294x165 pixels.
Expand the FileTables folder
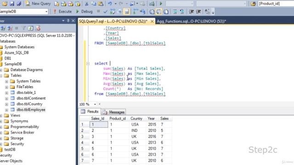click(6, 87)
